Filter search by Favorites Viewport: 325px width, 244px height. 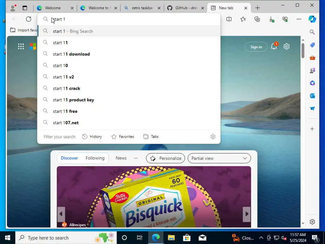click(123, 137)
